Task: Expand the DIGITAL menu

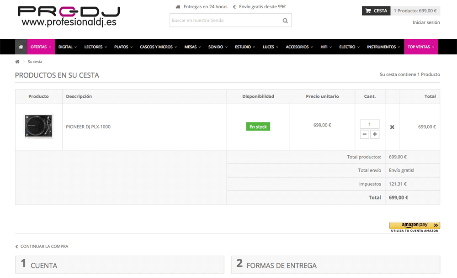Action: click(67, 47)
